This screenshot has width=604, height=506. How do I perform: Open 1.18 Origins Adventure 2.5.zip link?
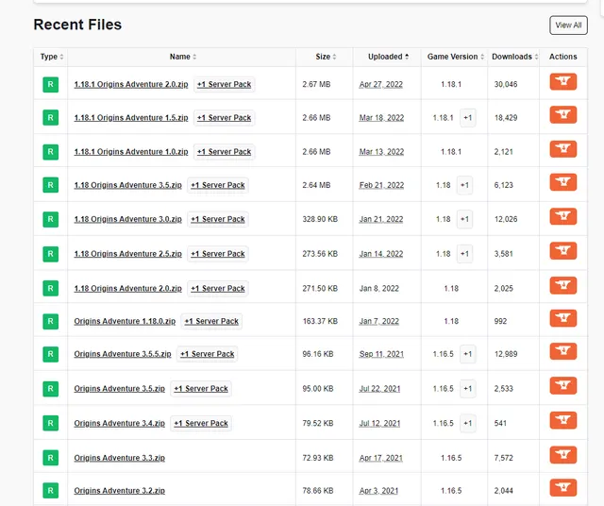click(x=128, y=254)
